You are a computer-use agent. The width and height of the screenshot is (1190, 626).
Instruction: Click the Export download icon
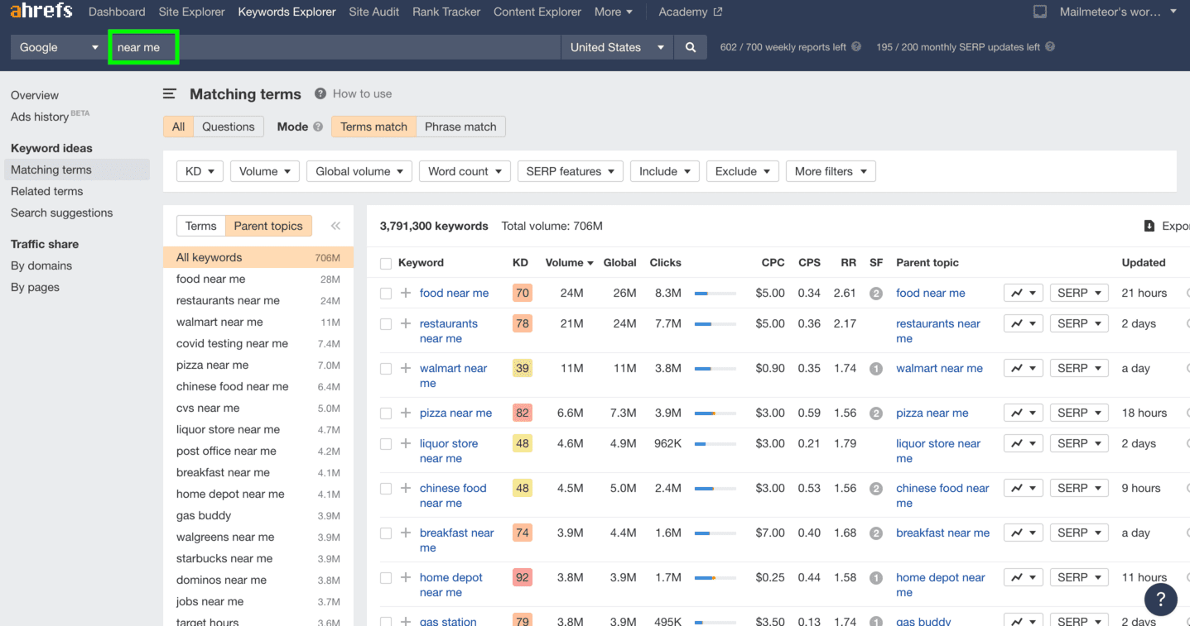tap(1149, 226)
